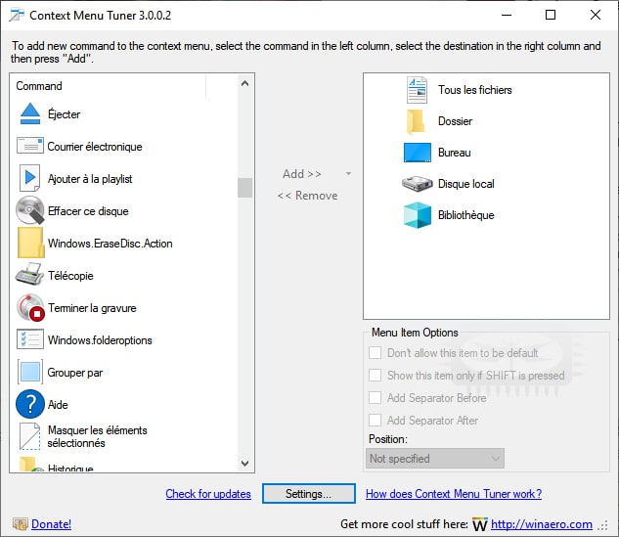The image size is (619, 537).
Task: Click the command list scroll up arrow
Action: [x=244, y=83]
